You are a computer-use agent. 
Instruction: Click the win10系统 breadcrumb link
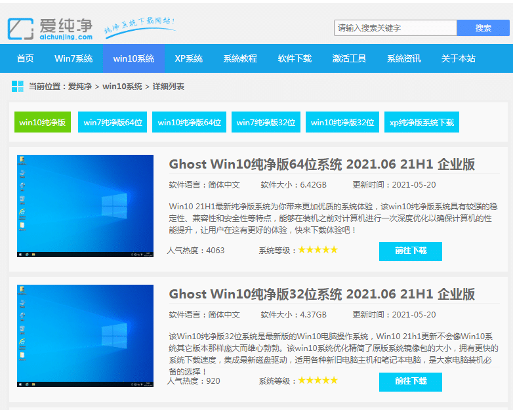tap(122, 87)
